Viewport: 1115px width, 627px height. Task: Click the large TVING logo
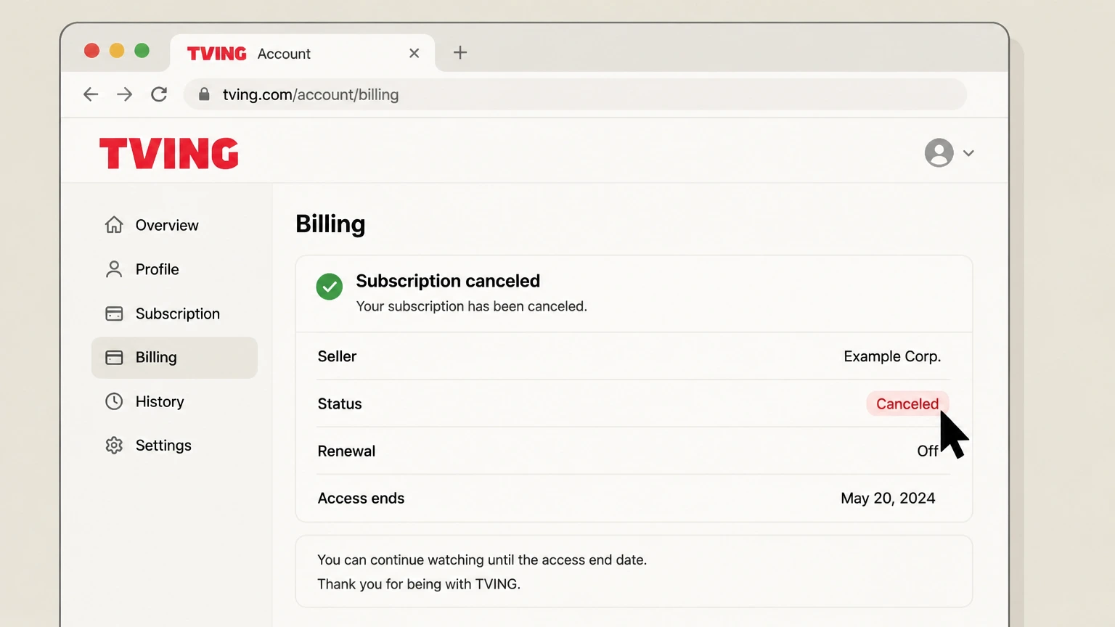tap(169, 153)
